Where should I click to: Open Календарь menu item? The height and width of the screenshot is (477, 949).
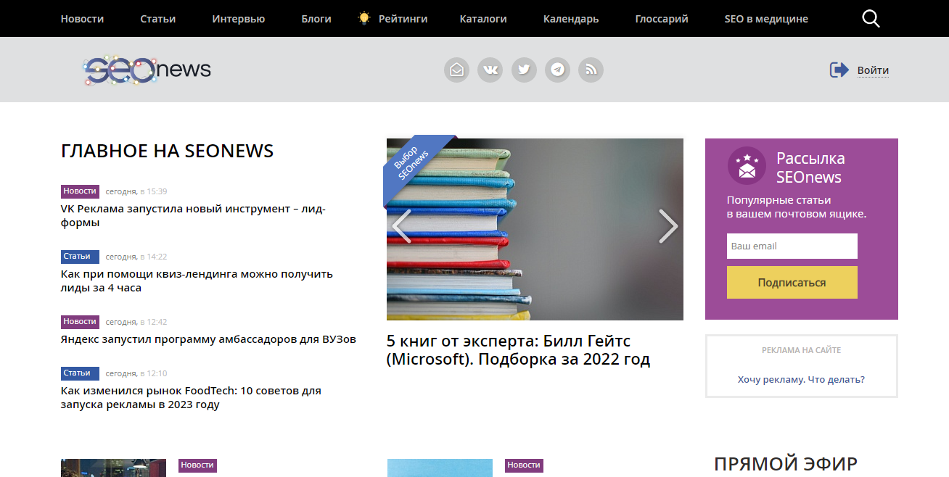[x=571, y=19]
